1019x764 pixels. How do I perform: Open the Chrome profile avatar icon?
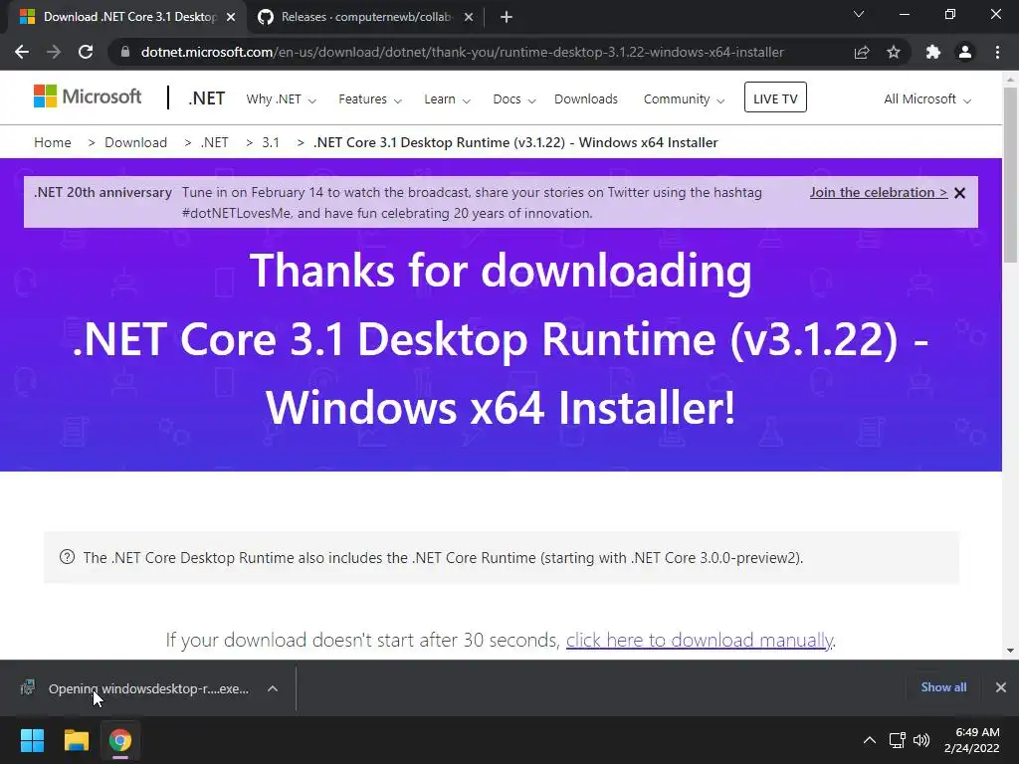coord(965,52)
